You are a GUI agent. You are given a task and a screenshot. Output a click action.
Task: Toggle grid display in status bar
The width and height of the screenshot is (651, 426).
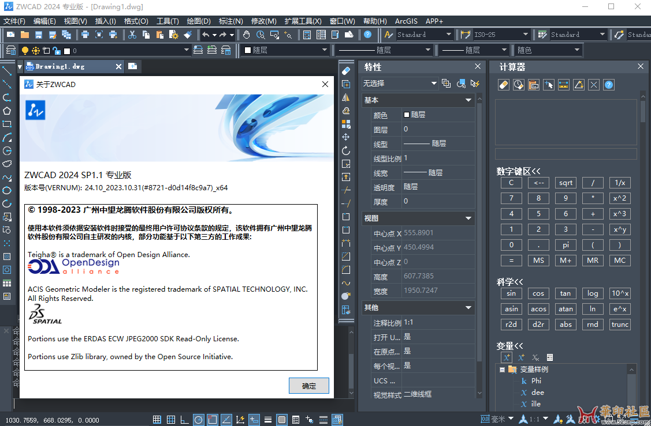point(170,420)
